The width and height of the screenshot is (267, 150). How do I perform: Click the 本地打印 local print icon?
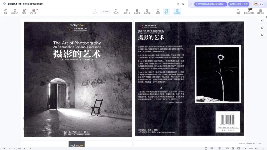[14, 11]
